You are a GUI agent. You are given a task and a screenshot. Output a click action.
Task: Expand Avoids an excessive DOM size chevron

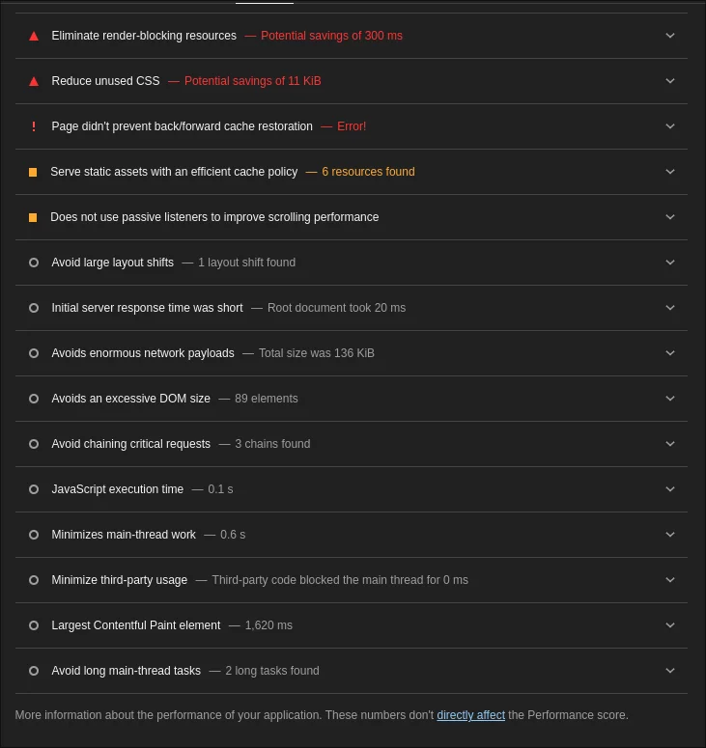(670, 399)
